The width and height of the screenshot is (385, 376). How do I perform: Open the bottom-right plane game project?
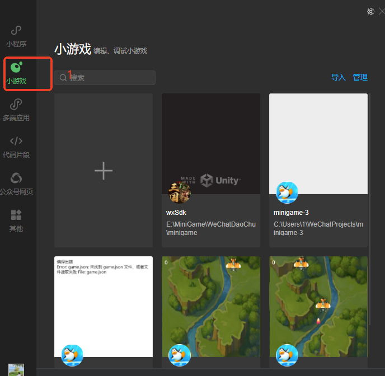click(x=318, y=306)
